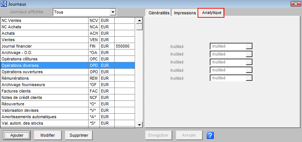The height and width of the screenshot is (142, 302).
Task: Switch to the Impressions tab
Action: point(185,13)
